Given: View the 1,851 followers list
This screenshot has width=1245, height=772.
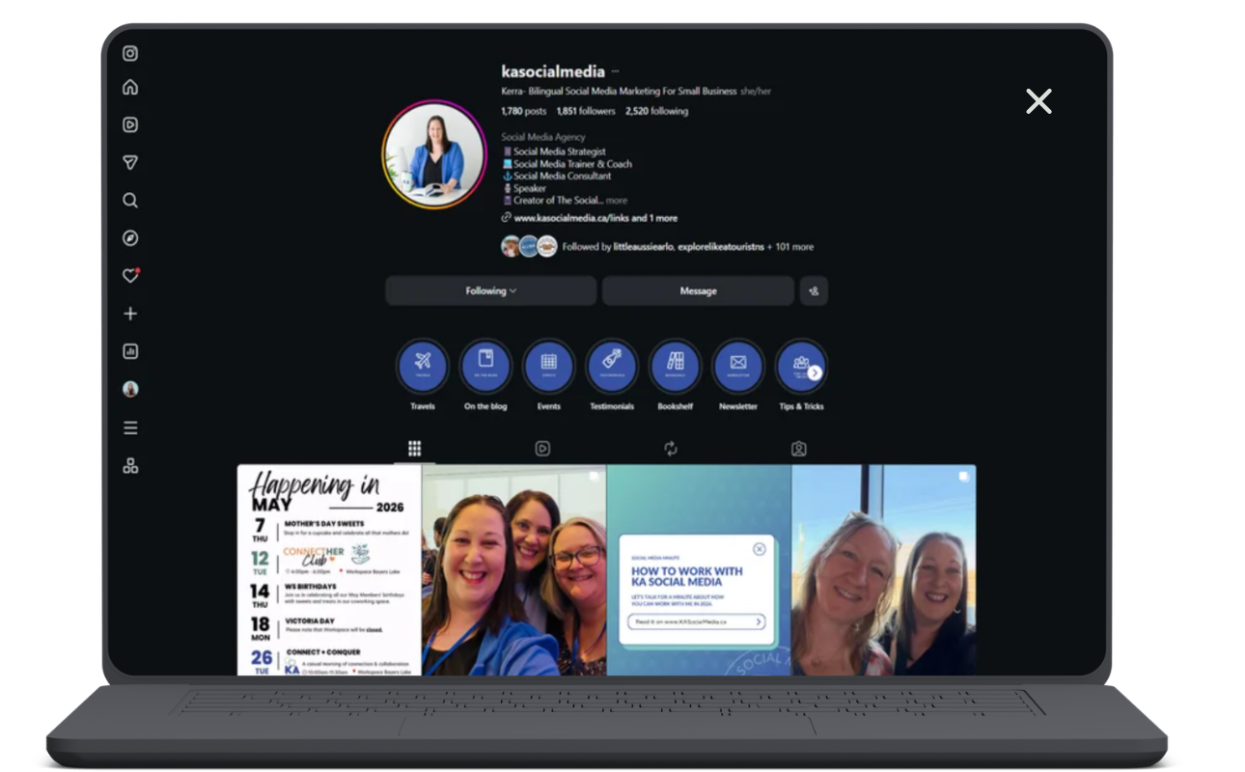Looking at the screenshot, I should (x=586, y=111).
